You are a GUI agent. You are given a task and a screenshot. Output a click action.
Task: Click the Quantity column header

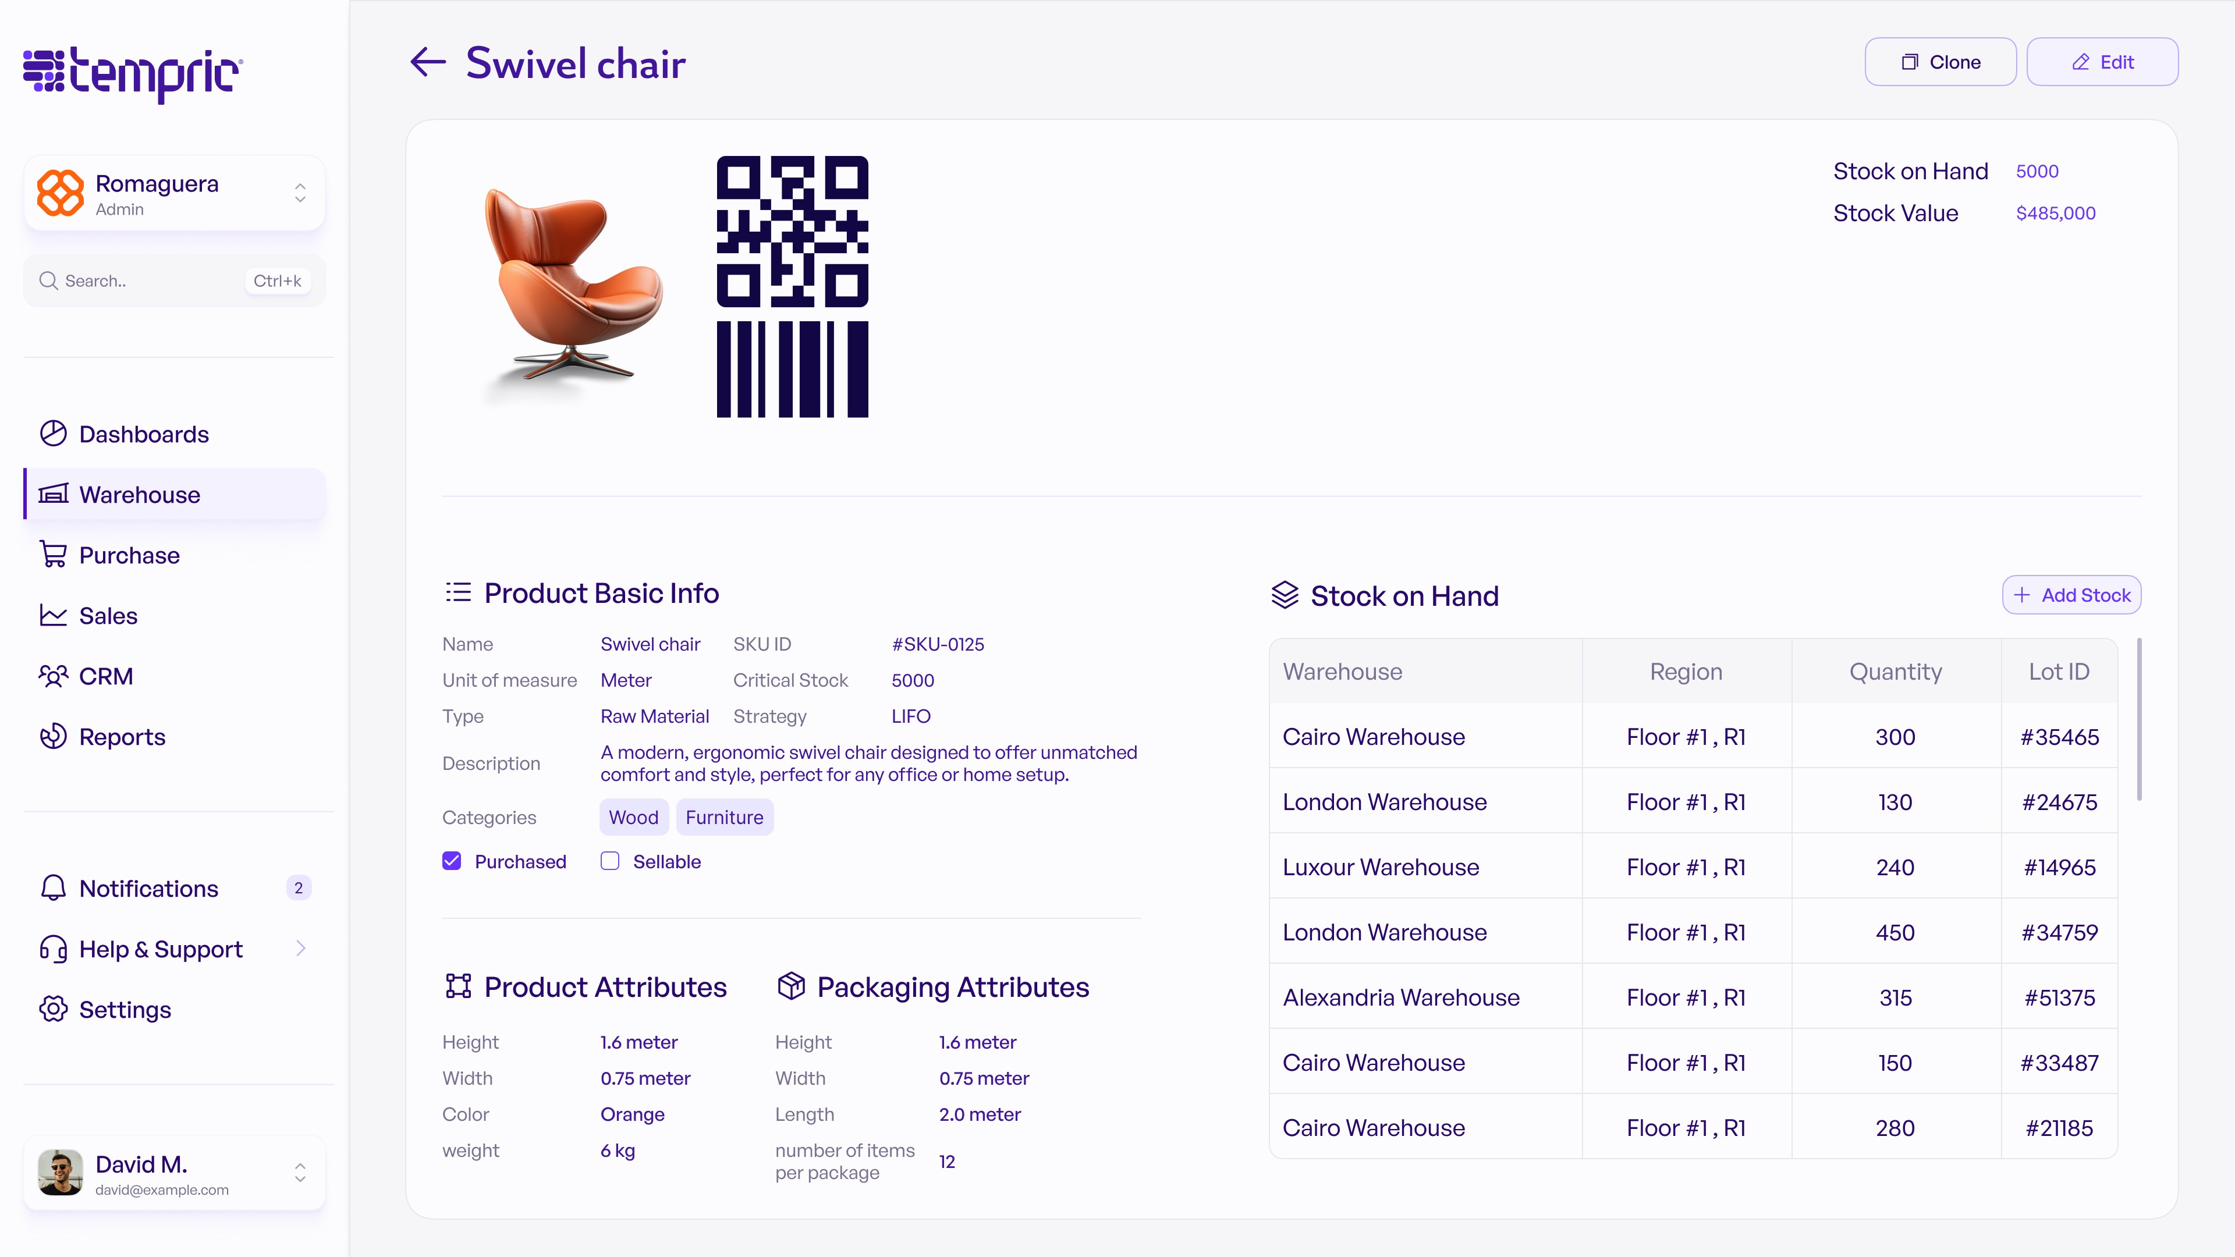point(1896,672)
